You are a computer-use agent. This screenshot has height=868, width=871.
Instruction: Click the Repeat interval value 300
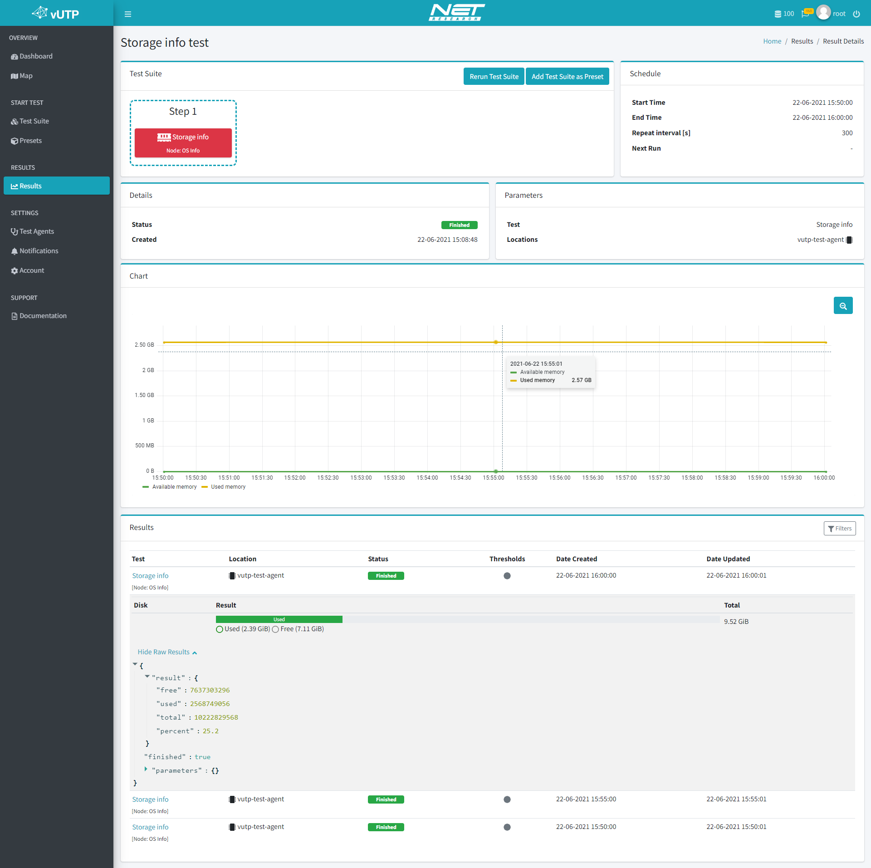tap(847, 133)
